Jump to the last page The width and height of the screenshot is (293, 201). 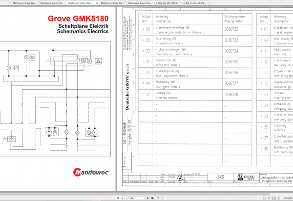tap(152, 198)
